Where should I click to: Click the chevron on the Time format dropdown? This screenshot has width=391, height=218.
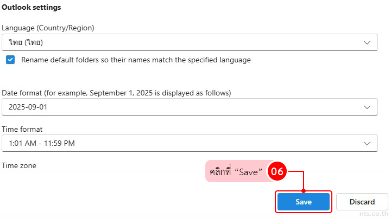click(367, 143)
